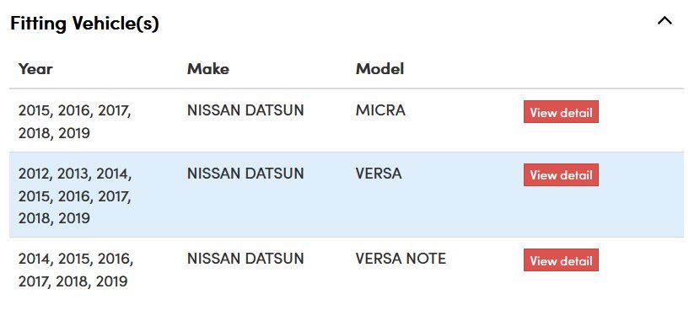Select the Year column header
Image resolution: width=689 pixels, height=321 pixels.
(35, 69)
